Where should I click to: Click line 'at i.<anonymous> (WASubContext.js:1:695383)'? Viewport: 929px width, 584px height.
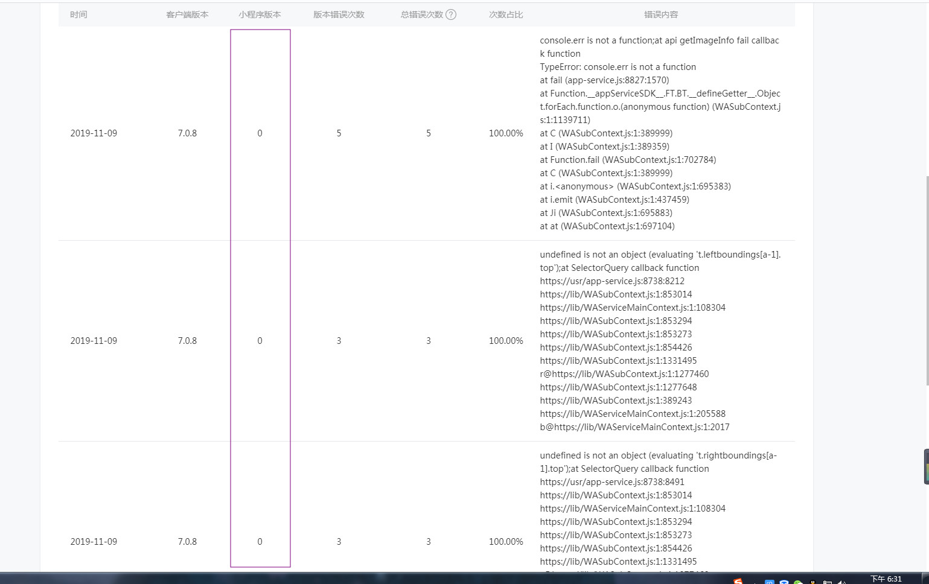coord(635,186)
